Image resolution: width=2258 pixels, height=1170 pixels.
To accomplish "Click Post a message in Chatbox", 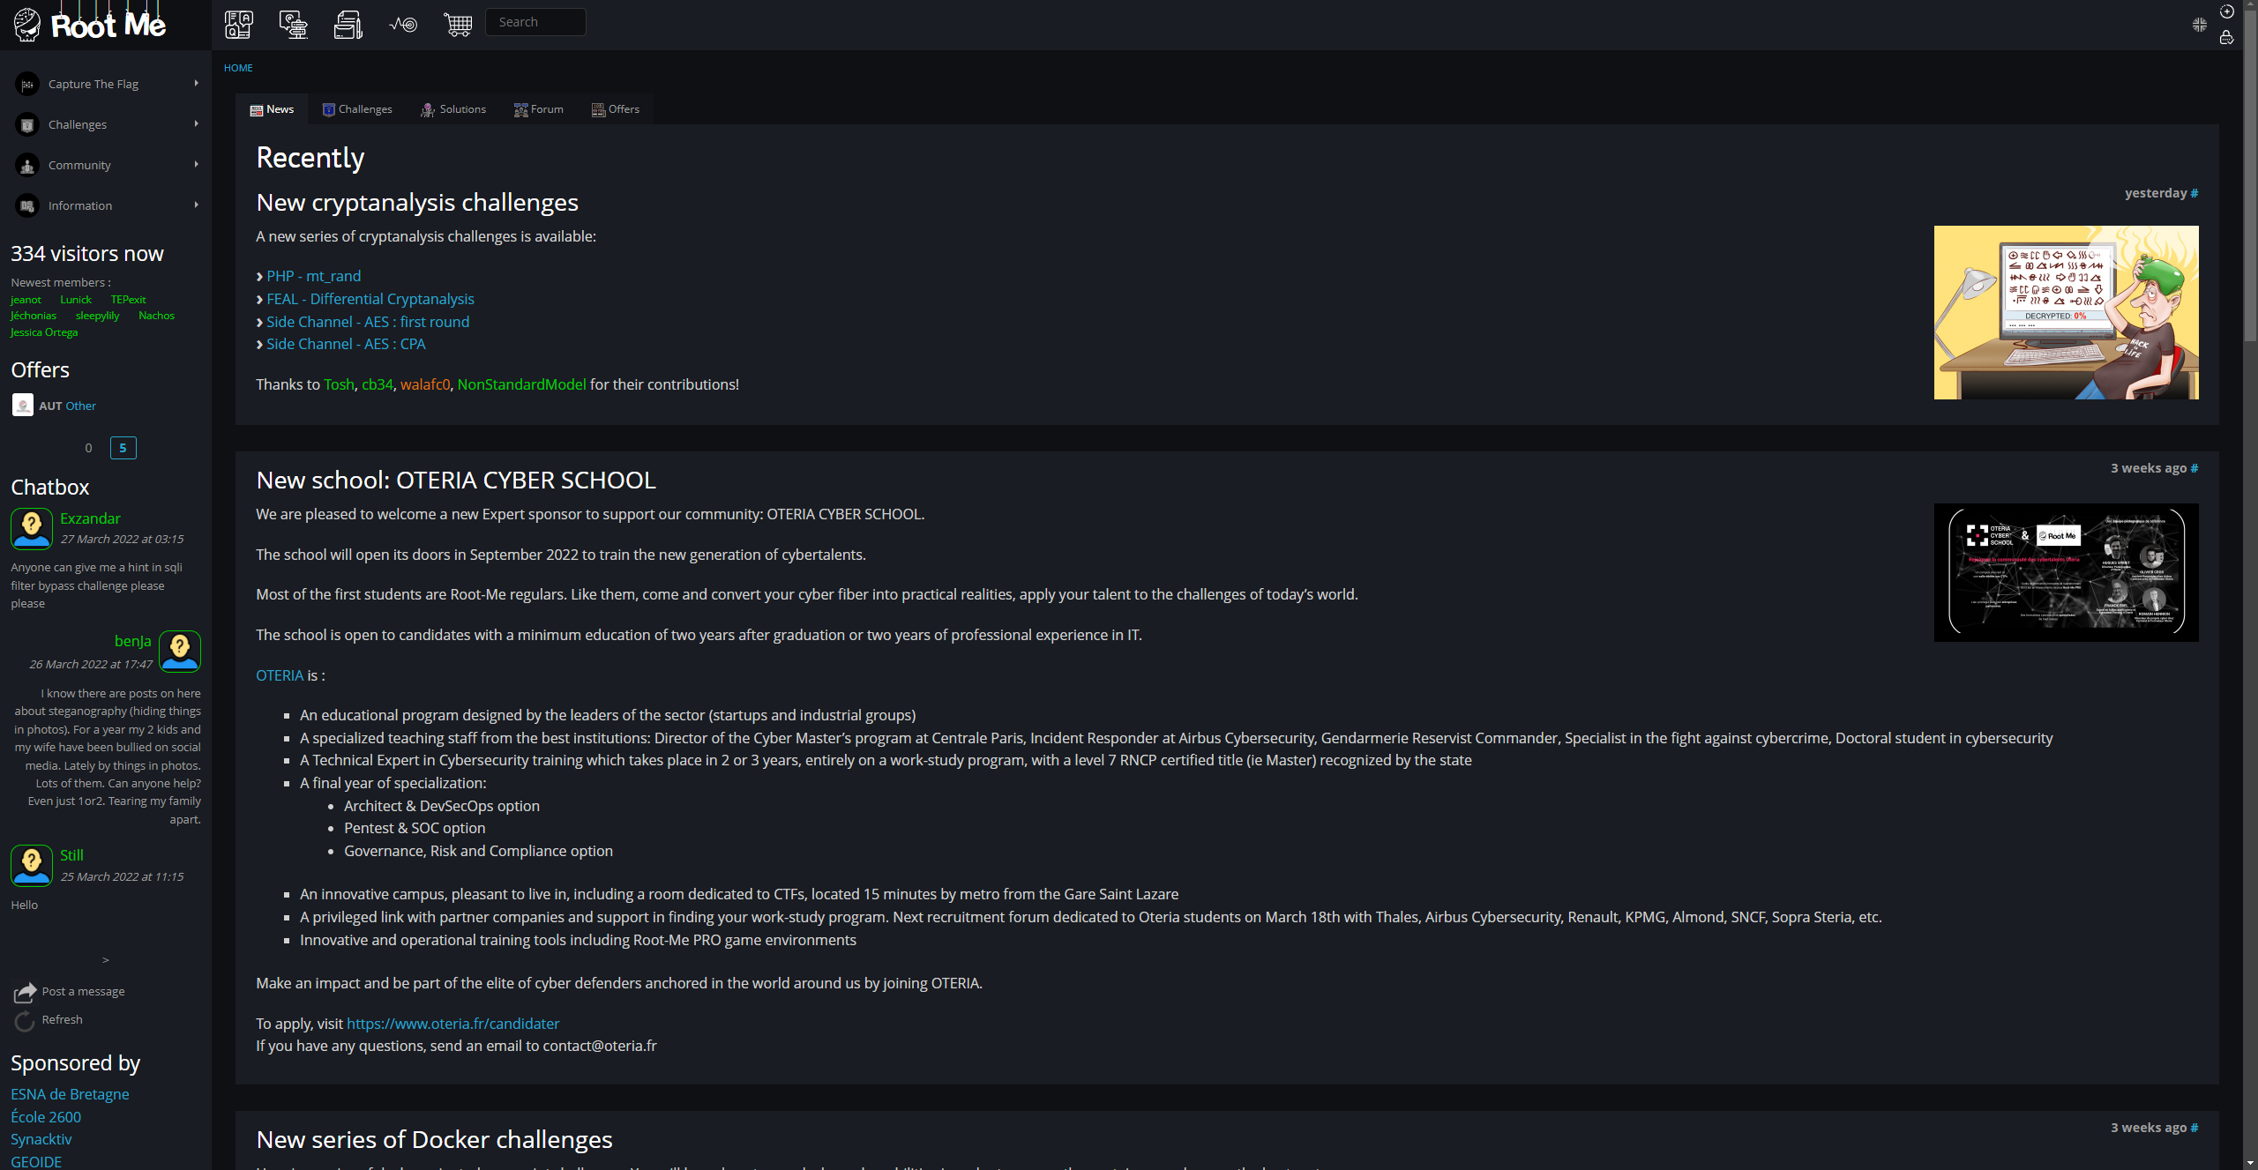I will pos(83,991).
